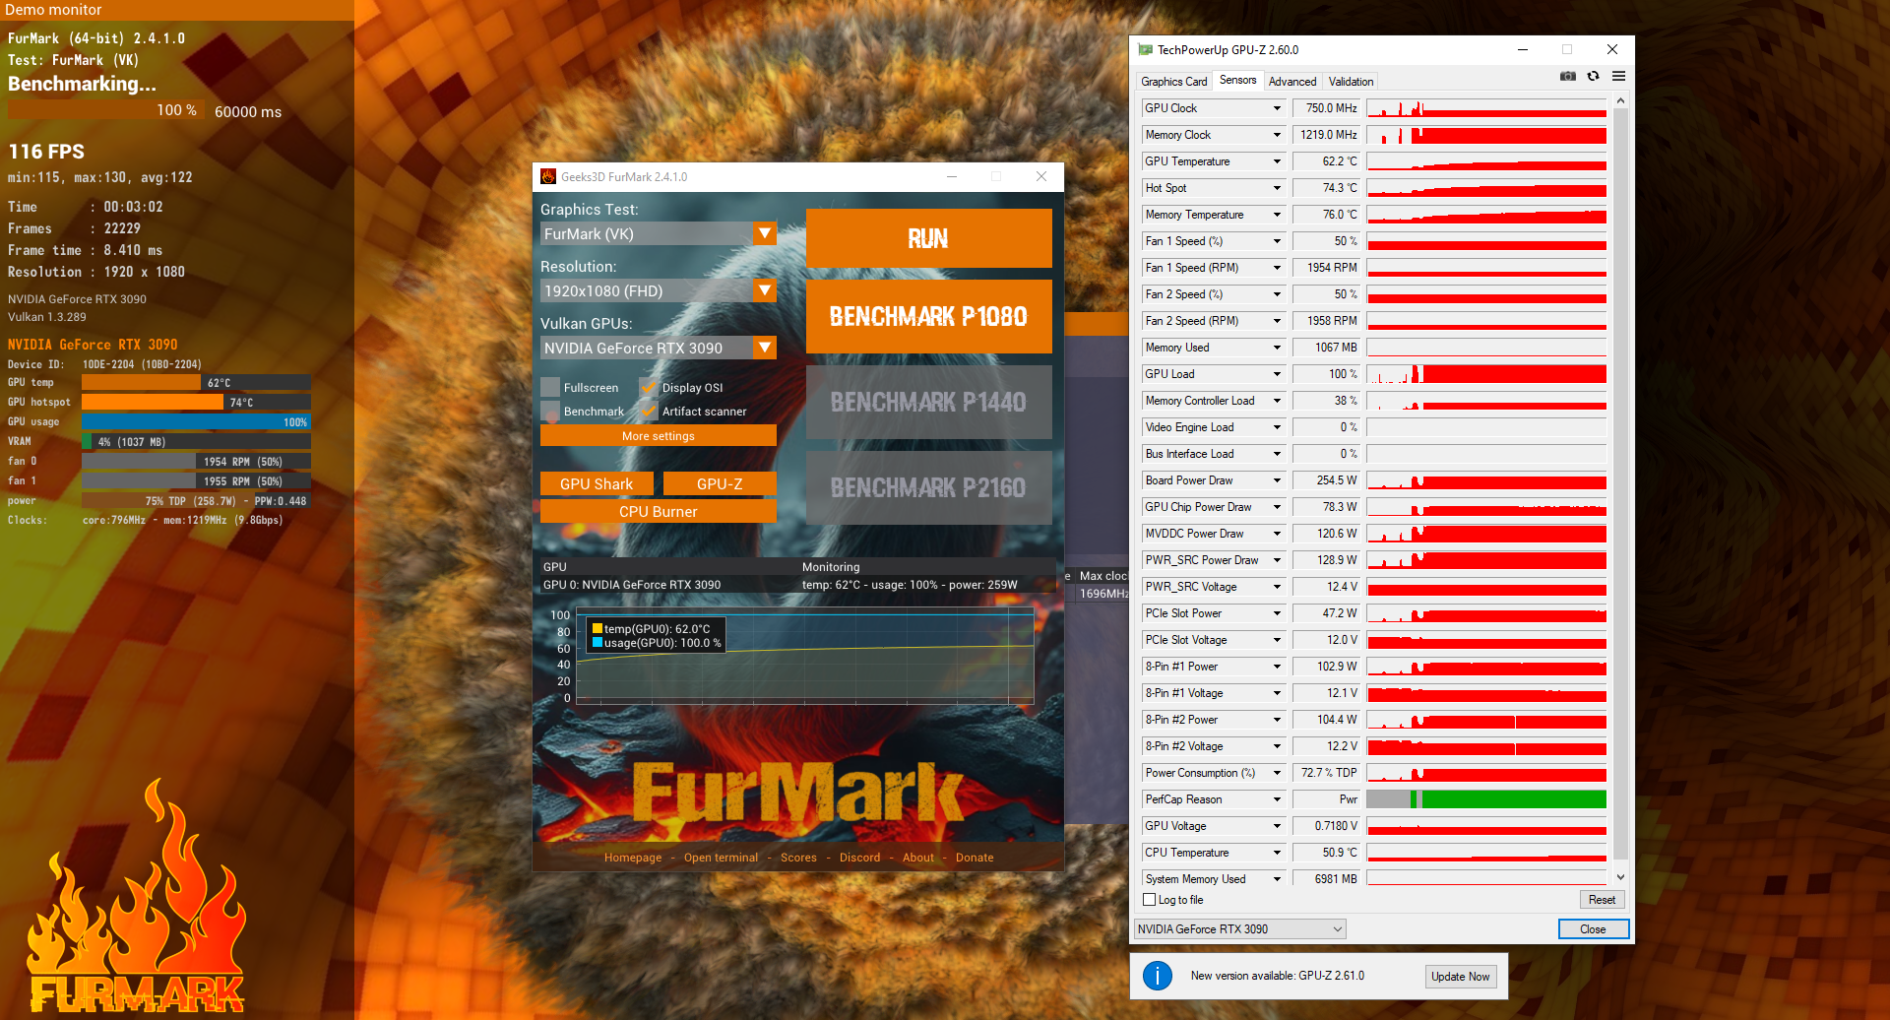Click the FurMark flame icon in title bar
Screen dimensions: 1890x1020
point(548,177)
